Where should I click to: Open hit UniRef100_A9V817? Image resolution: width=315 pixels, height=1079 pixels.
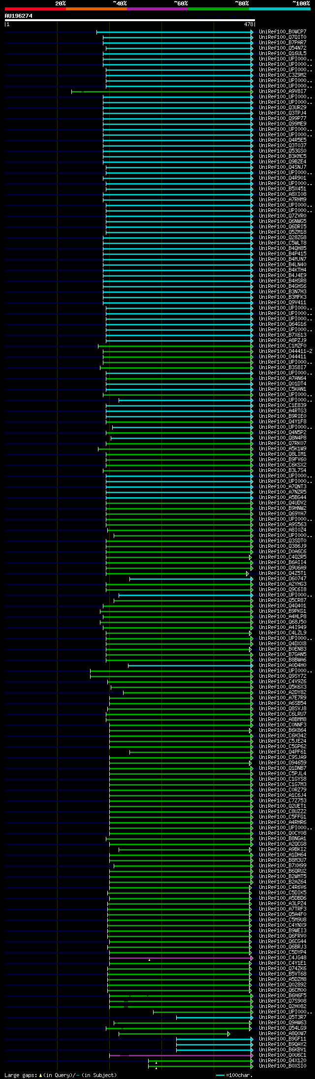[x=283, y=92]
